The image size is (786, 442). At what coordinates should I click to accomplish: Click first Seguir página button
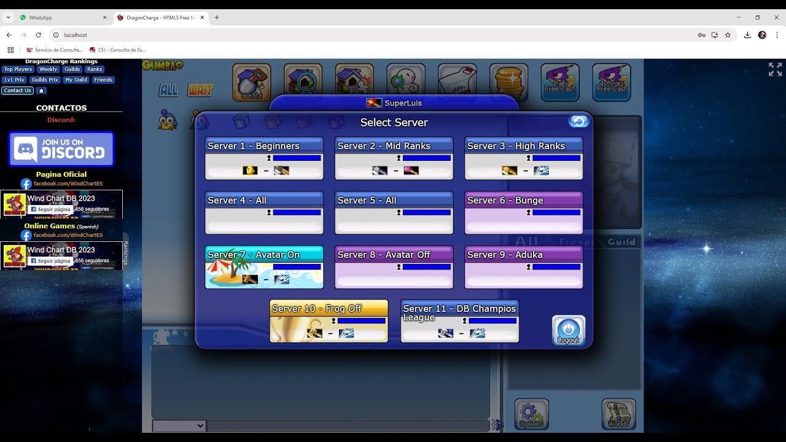click(x=51, y=209)
